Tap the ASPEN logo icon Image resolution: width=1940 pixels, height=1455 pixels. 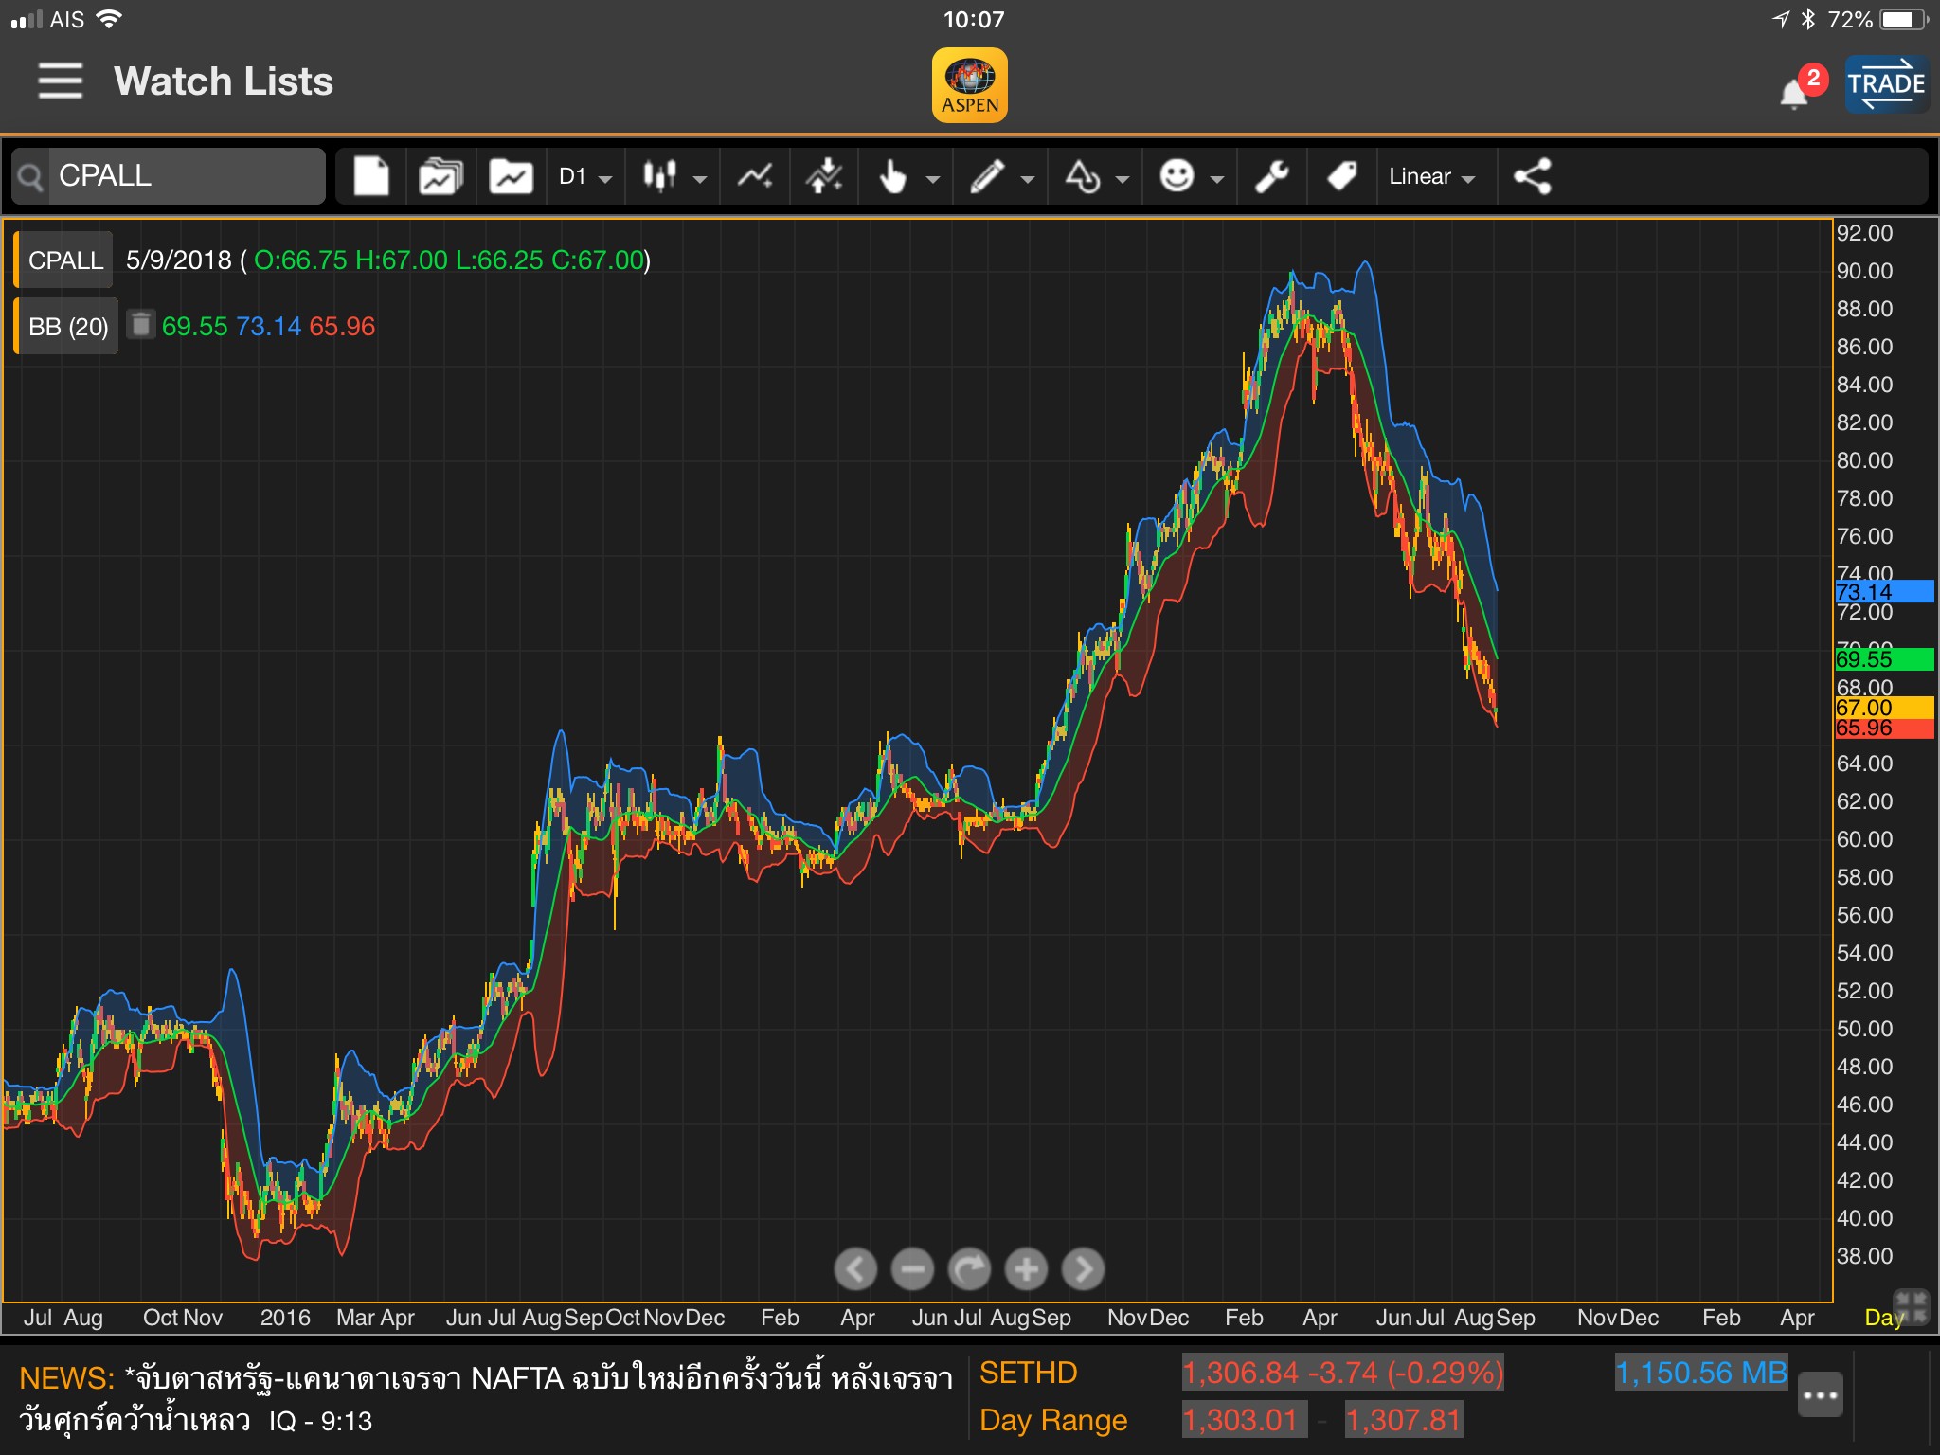tap(969, 85)
